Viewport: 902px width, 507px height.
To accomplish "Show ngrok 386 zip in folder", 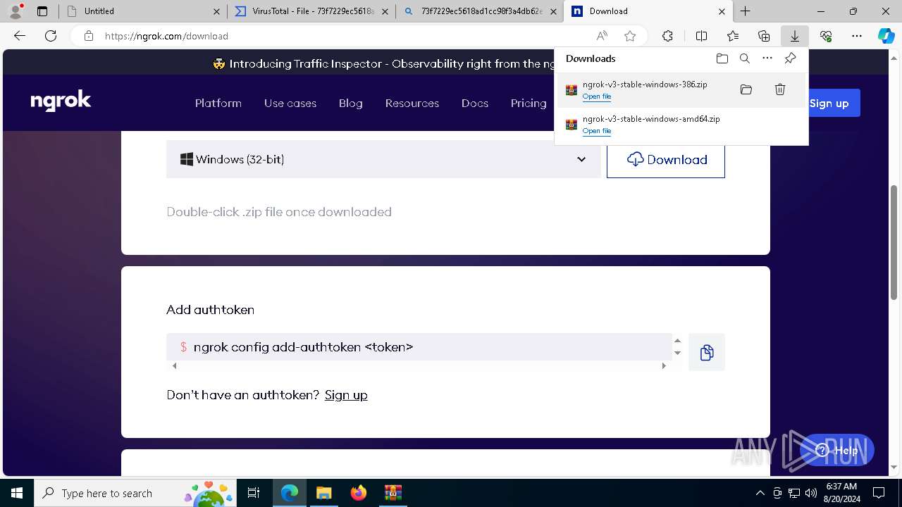I will click(746, 89).
